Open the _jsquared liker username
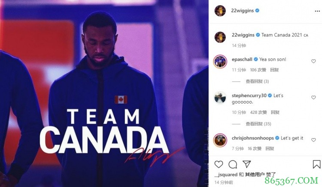322x187 pixels. pyautogui.click(x=226, y=175)
